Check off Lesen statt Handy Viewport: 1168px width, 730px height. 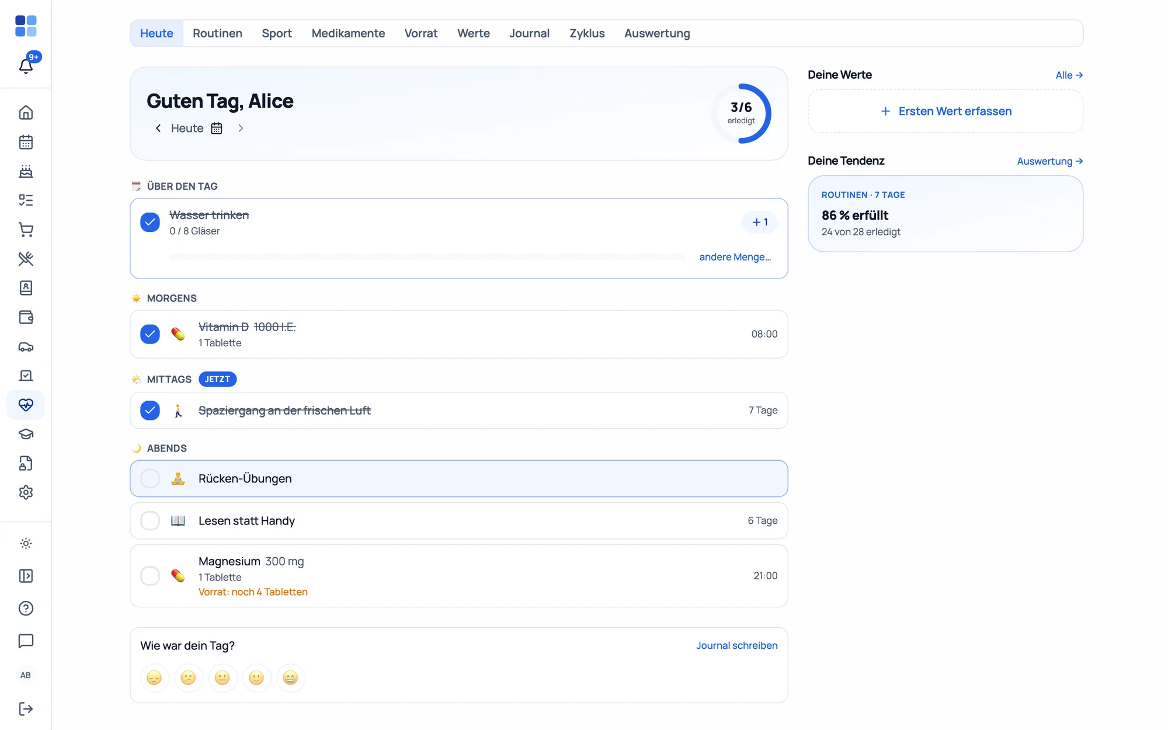click(150, 521)
